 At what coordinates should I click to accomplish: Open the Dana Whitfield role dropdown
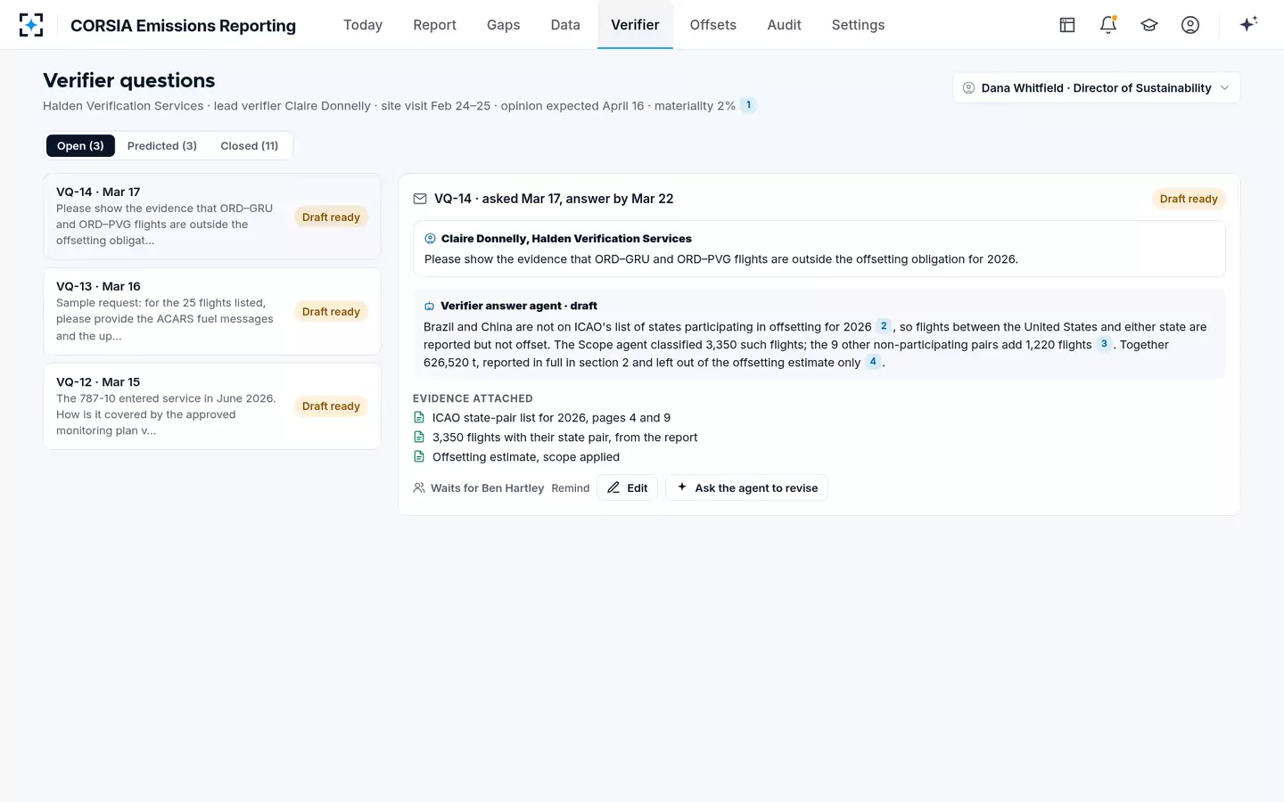click(1096, 87)
